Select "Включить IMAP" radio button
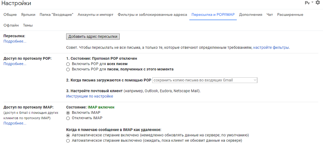 click(x=68, y=112)
